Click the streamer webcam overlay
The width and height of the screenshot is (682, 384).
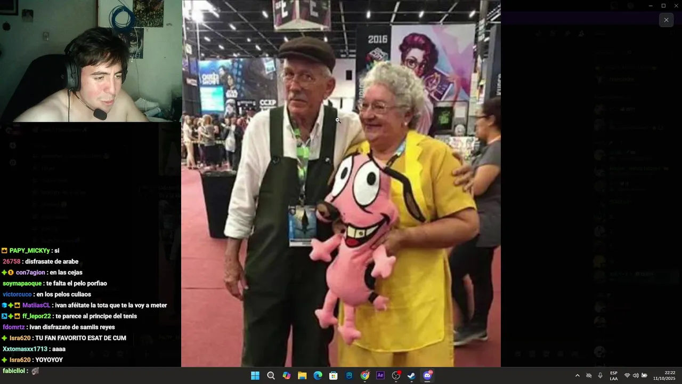pos(91,61)
